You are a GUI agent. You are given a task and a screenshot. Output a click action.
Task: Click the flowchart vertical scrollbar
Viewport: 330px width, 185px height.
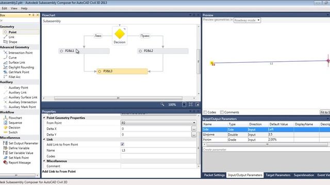198,61
